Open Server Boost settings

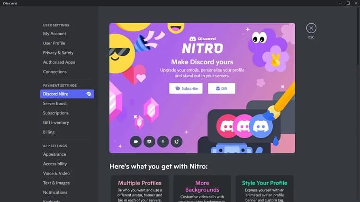point(54,104)
